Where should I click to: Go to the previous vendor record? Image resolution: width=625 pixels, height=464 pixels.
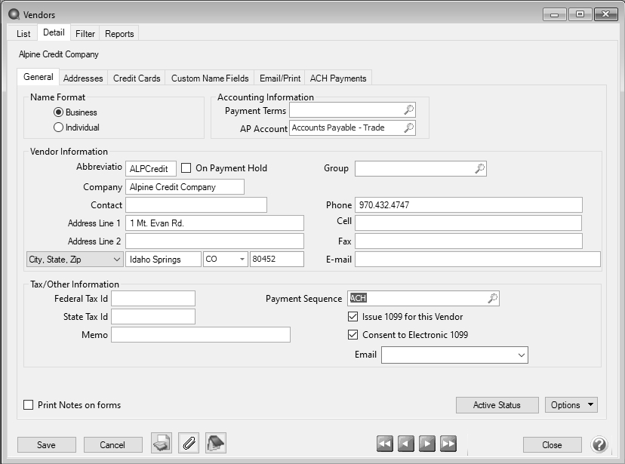click(406, 444)
